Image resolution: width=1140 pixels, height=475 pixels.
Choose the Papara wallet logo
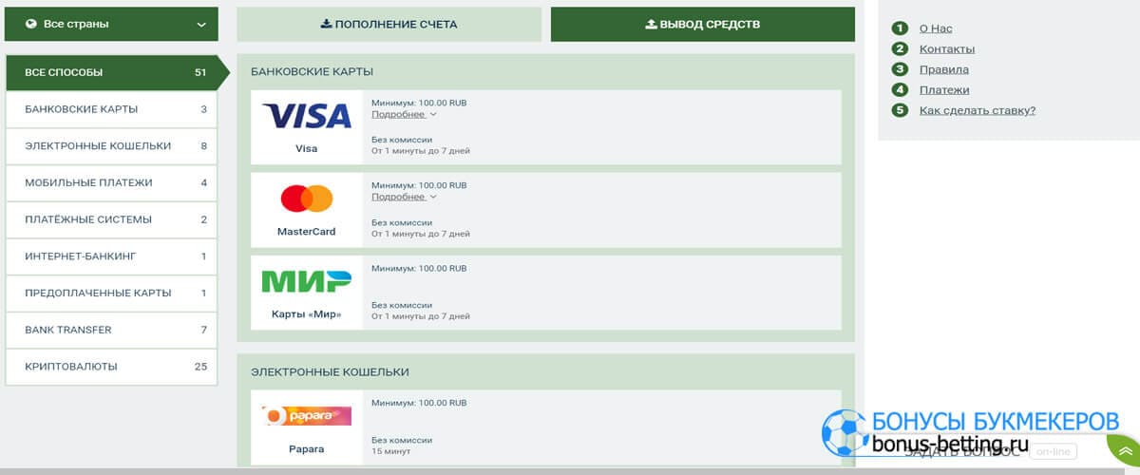[307, 416]
